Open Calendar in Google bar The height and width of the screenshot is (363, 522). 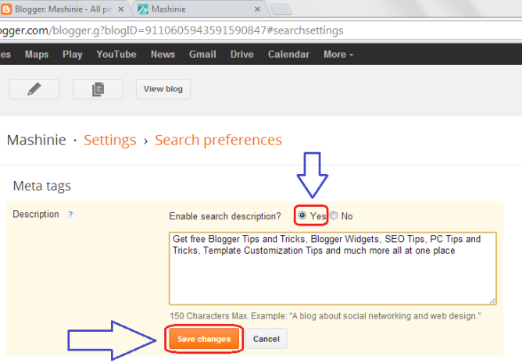tap(288, 54)
